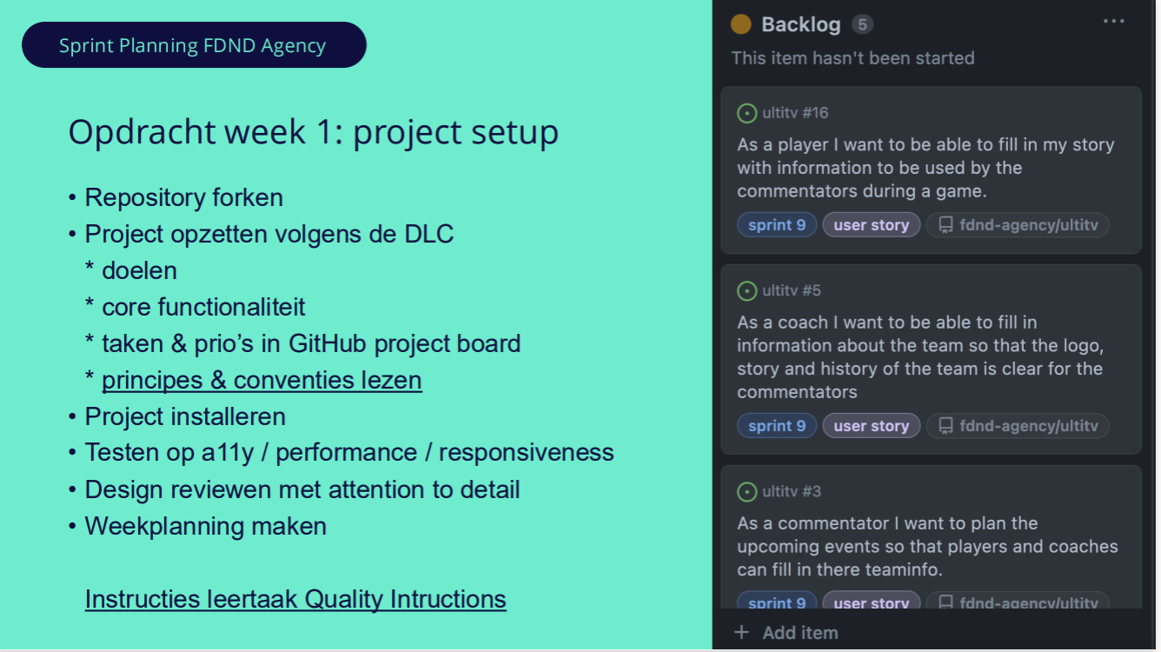Open the commentator upcoming events card #3

[x=931, y=537]
